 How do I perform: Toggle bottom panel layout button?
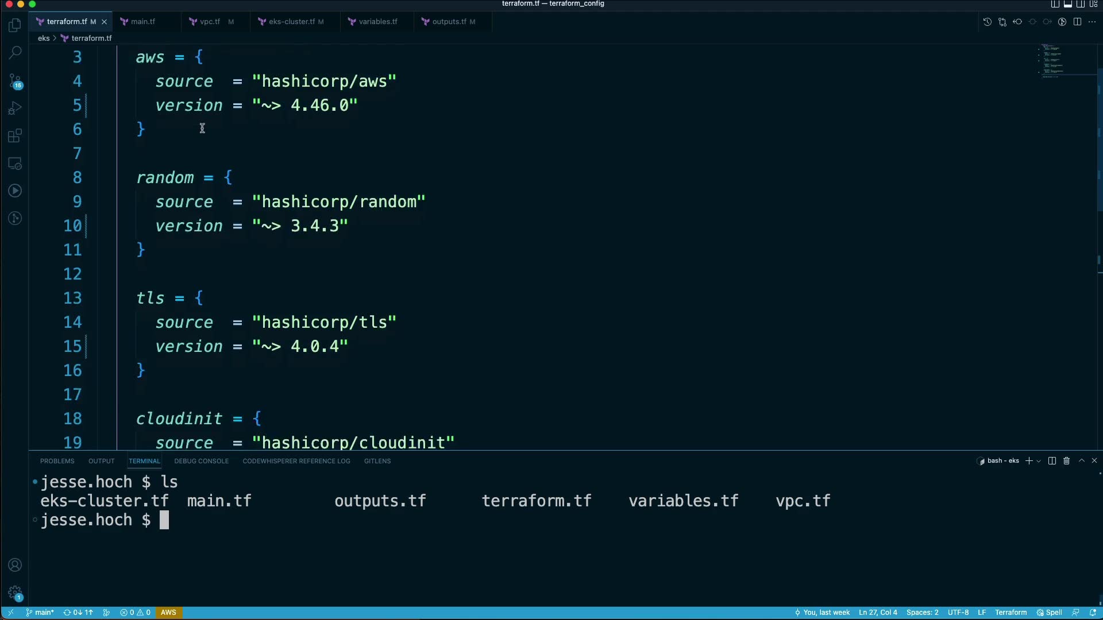tap(1068, 4)
